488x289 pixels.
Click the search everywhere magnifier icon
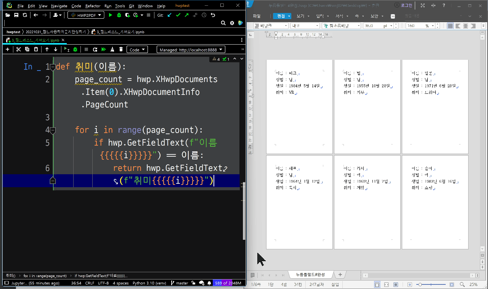223,23
